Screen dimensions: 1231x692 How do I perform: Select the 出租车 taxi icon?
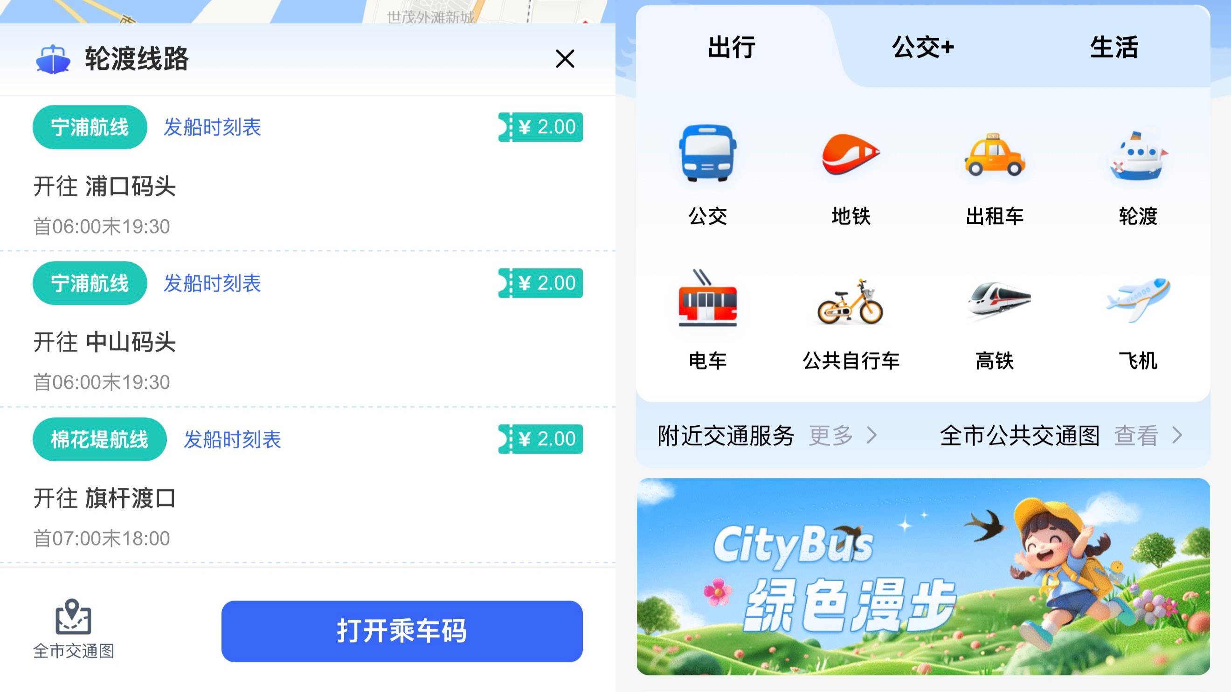point(995,154)
